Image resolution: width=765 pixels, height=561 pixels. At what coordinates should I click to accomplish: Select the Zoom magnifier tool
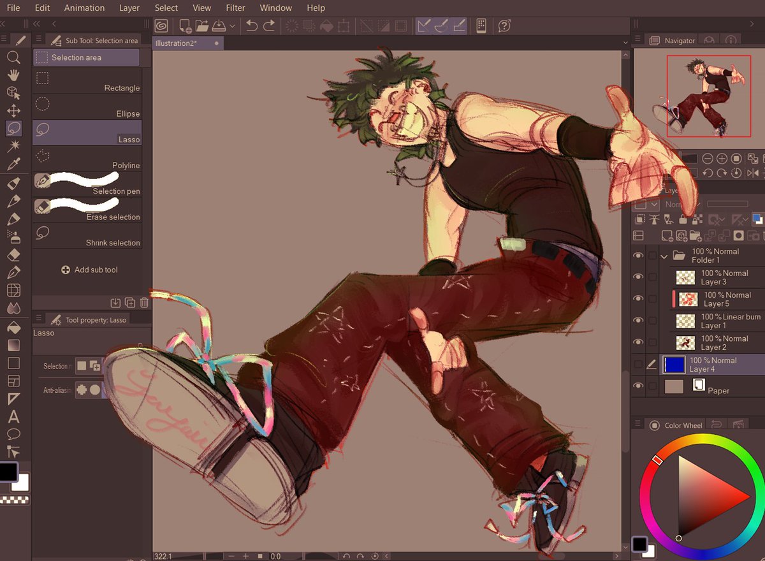13,57
